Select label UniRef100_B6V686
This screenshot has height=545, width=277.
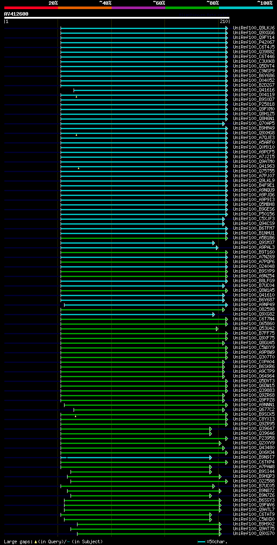254,75
